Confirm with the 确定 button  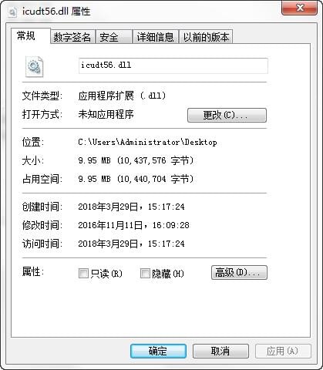158,351
